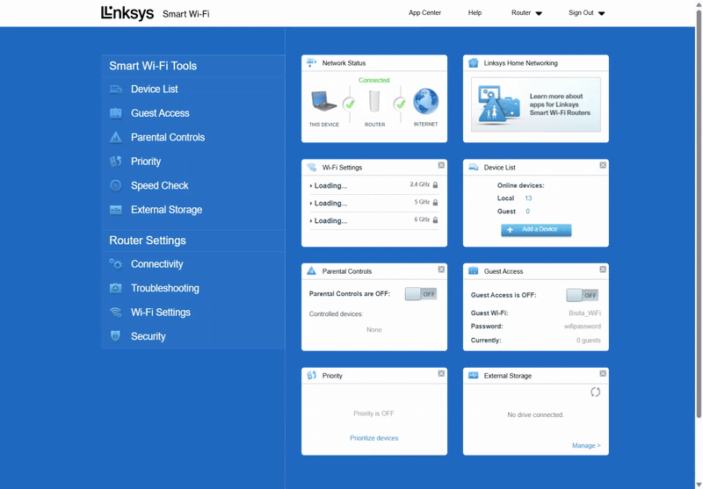Click Network Status widget header icon
The height and width of the screenshot is (489, 703).
coord(311,62)
